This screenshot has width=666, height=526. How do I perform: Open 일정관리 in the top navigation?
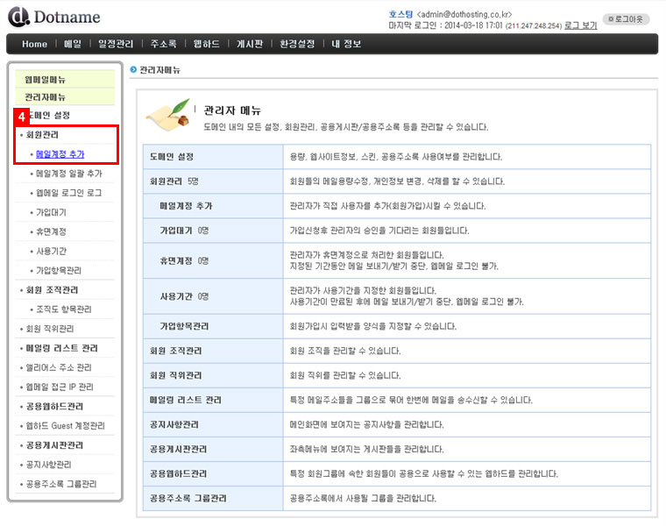pyautogui.click(x=116, y=44)
